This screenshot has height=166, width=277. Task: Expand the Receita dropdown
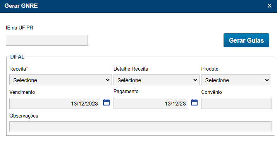coord(60,80)
